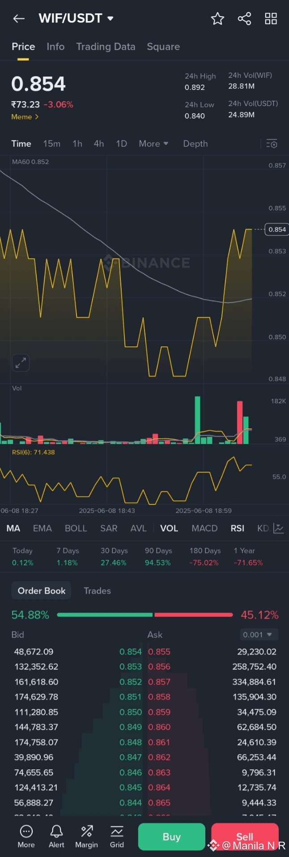
Task: Switch to Trading Data tab
Action: pos(106,47)
